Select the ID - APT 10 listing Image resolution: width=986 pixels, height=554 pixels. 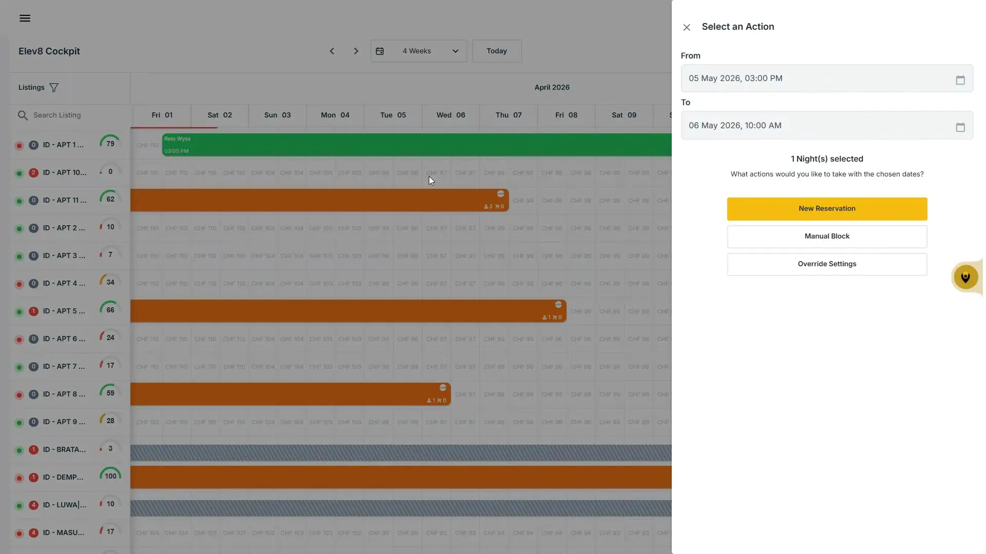pos(65,173)
